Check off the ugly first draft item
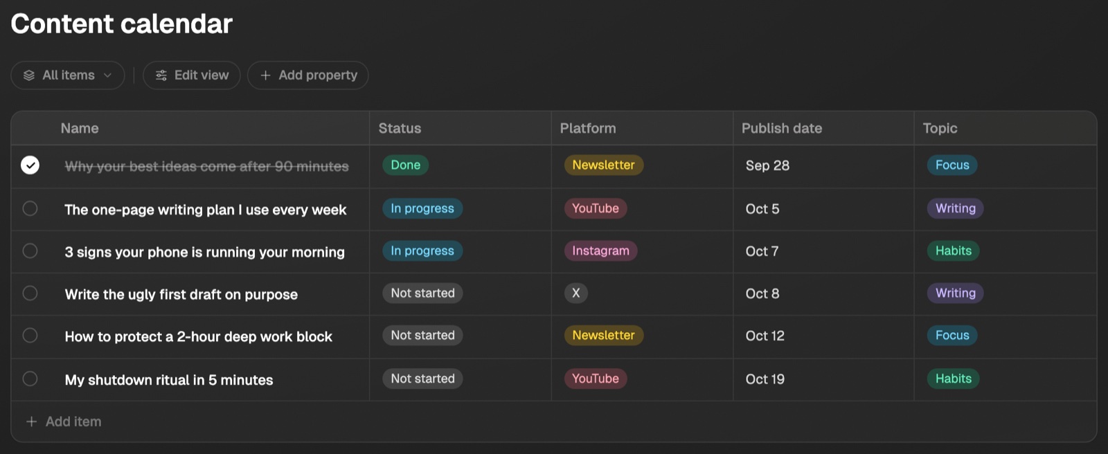 [x=30, y=293]
